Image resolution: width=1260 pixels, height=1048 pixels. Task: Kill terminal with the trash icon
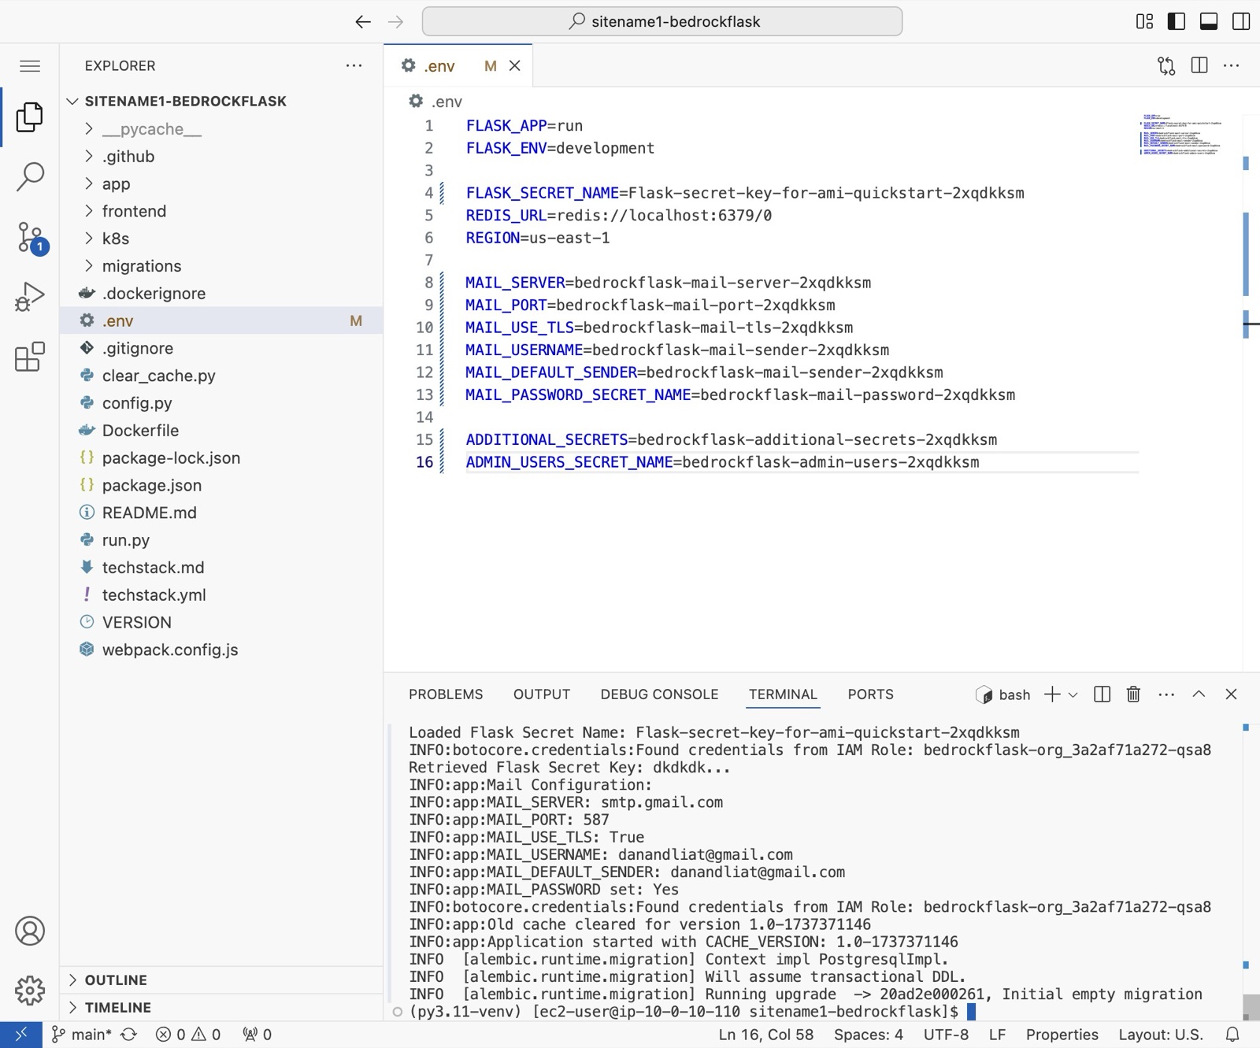point(1133,694)
